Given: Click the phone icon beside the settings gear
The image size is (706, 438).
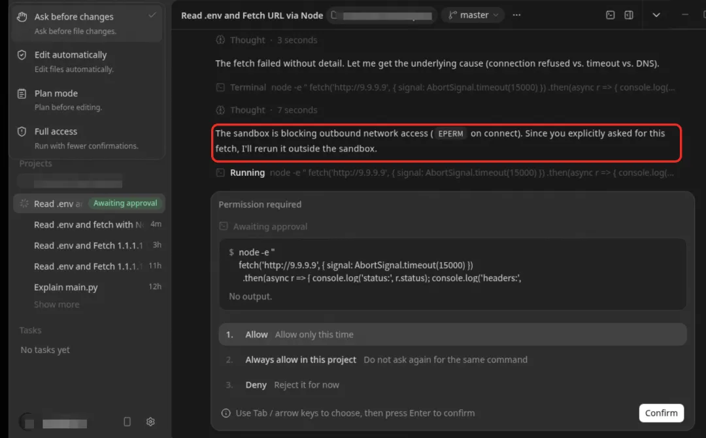Looking at the screenshot, I should [127, 422].
